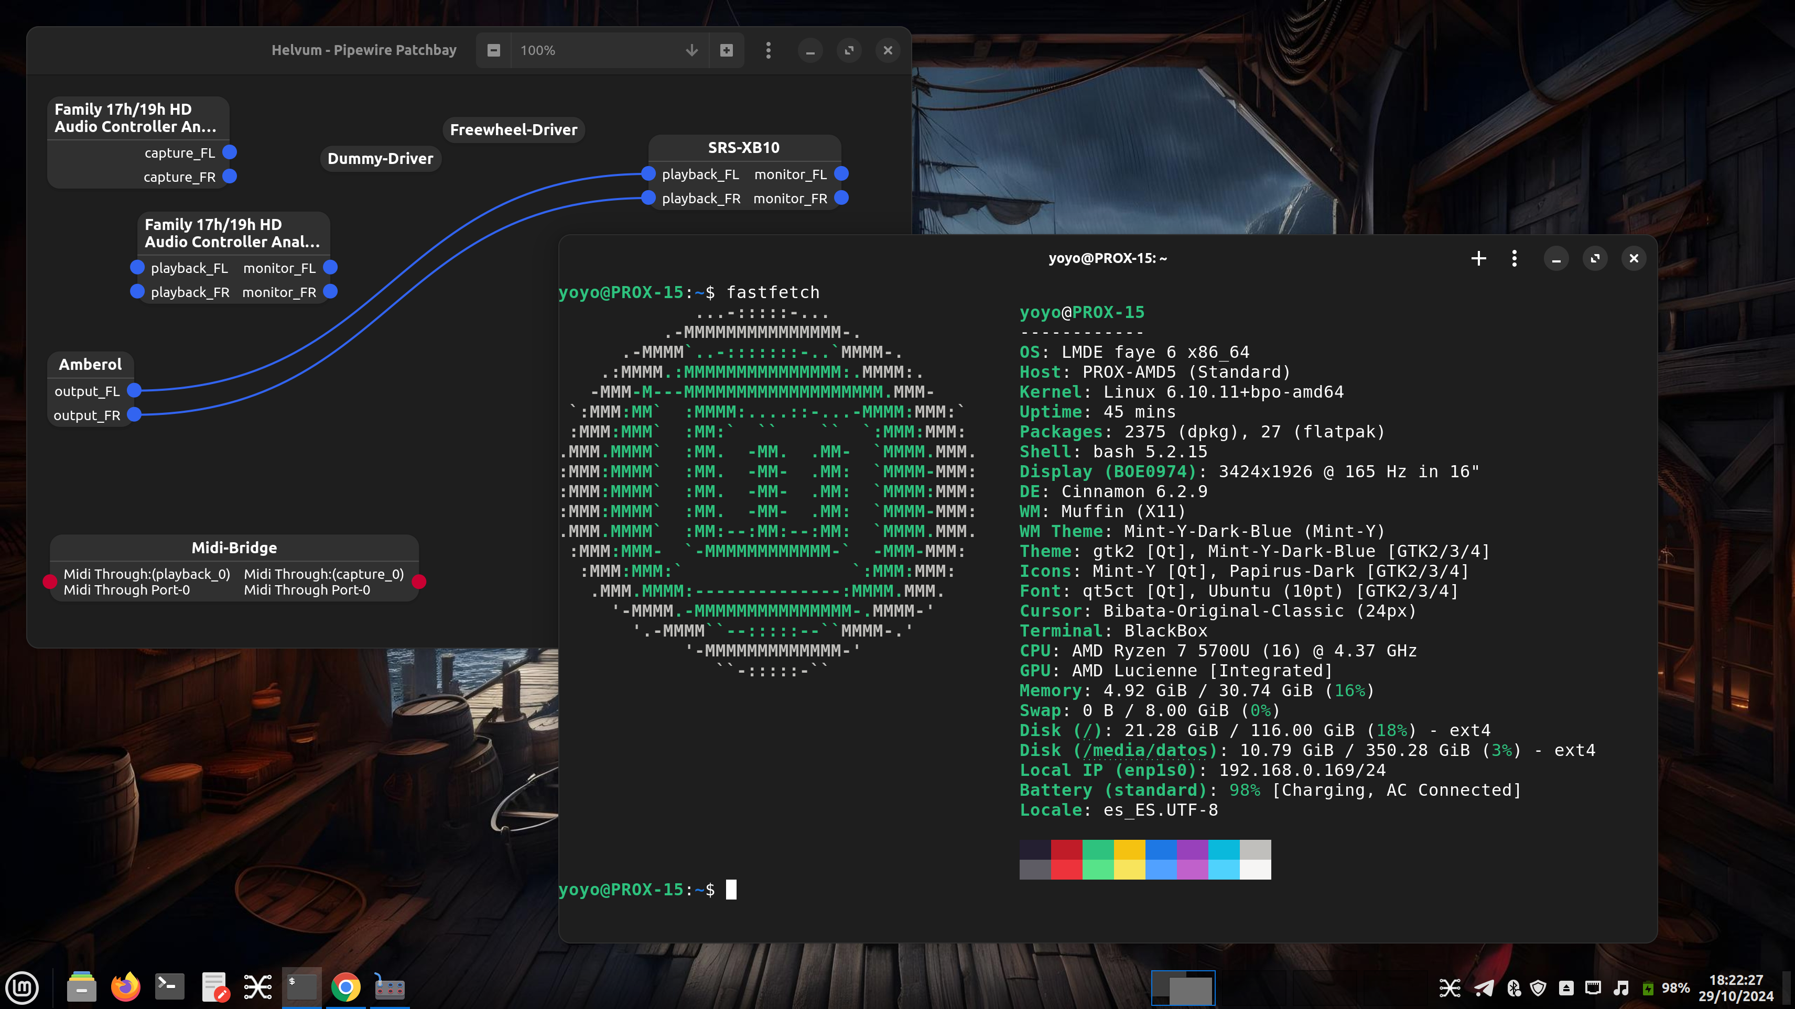Select the Freewheel-Driver node
The width and height of the screenshot is (1795, 1009).
tap(514, 129)
